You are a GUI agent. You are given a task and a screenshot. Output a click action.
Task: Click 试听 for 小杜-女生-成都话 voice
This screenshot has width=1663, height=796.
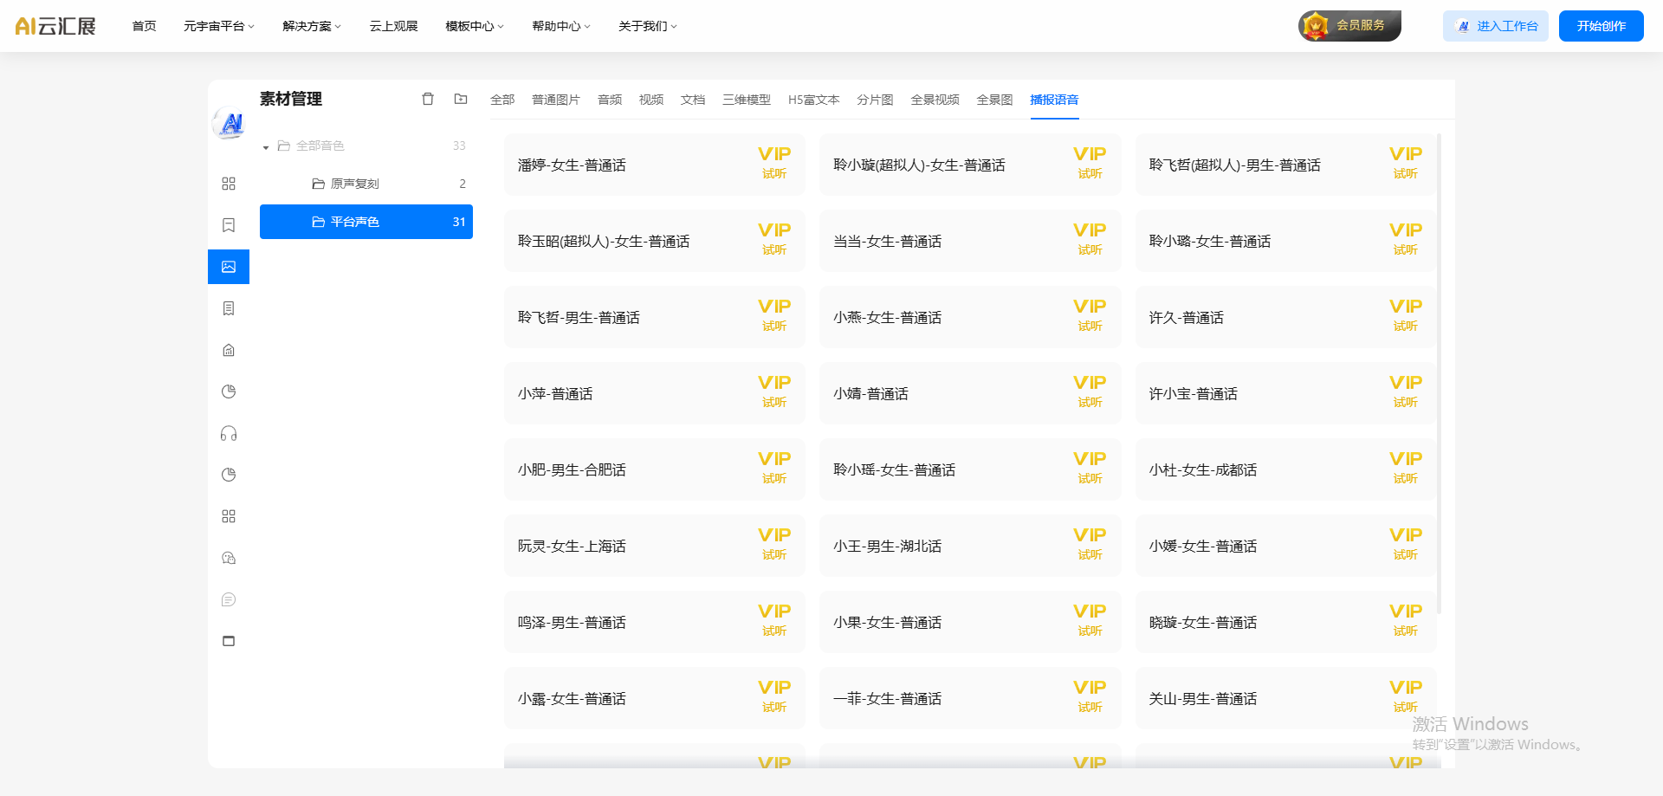pyautogui.click(x=1405, y=478)
